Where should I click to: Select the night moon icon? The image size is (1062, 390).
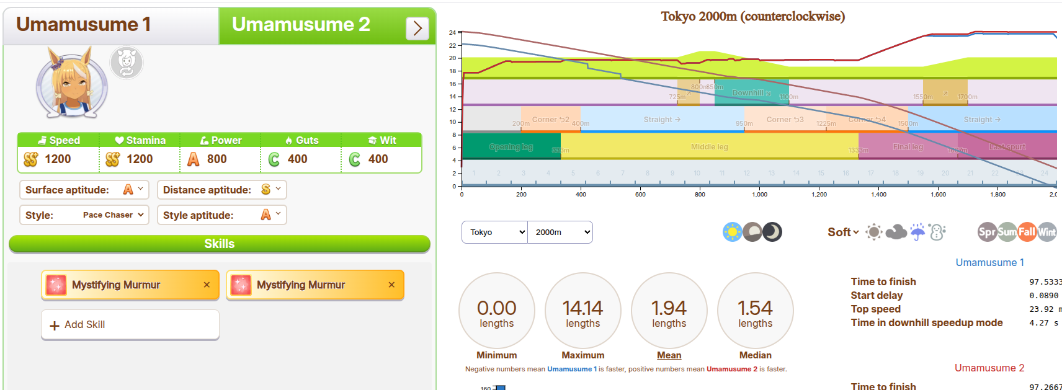[x=772, y=232]
